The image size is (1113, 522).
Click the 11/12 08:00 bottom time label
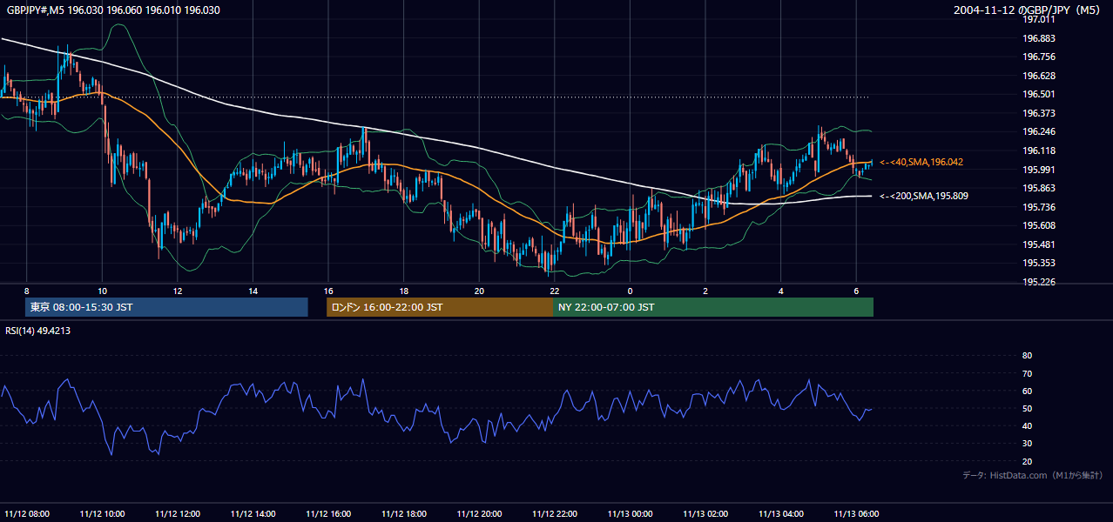pyautogui.click(x=27, y=513)
